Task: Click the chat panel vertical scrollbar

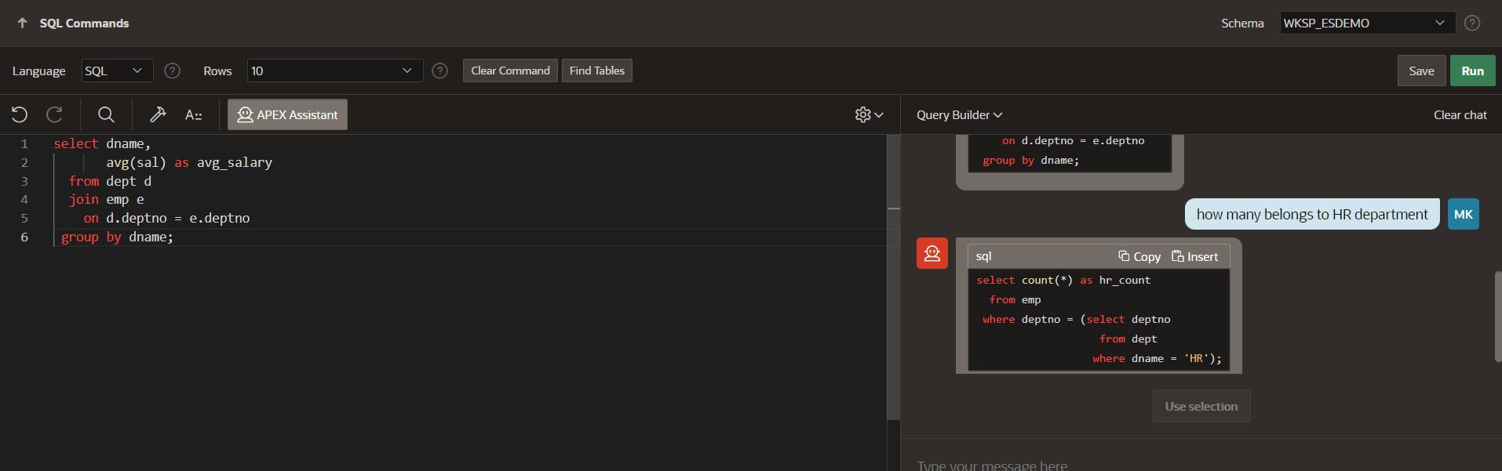Action: 1497,316
